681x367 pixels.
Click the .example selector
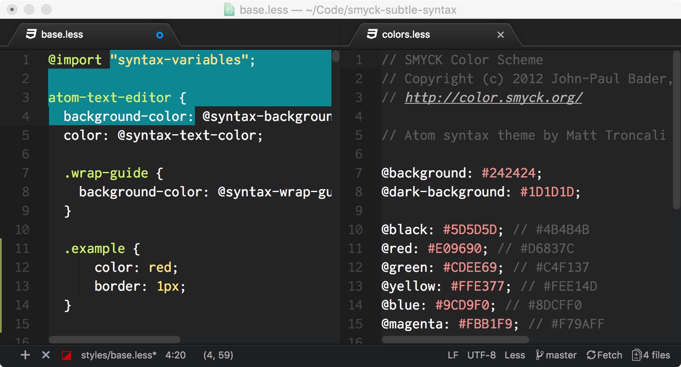pos(94,249)
